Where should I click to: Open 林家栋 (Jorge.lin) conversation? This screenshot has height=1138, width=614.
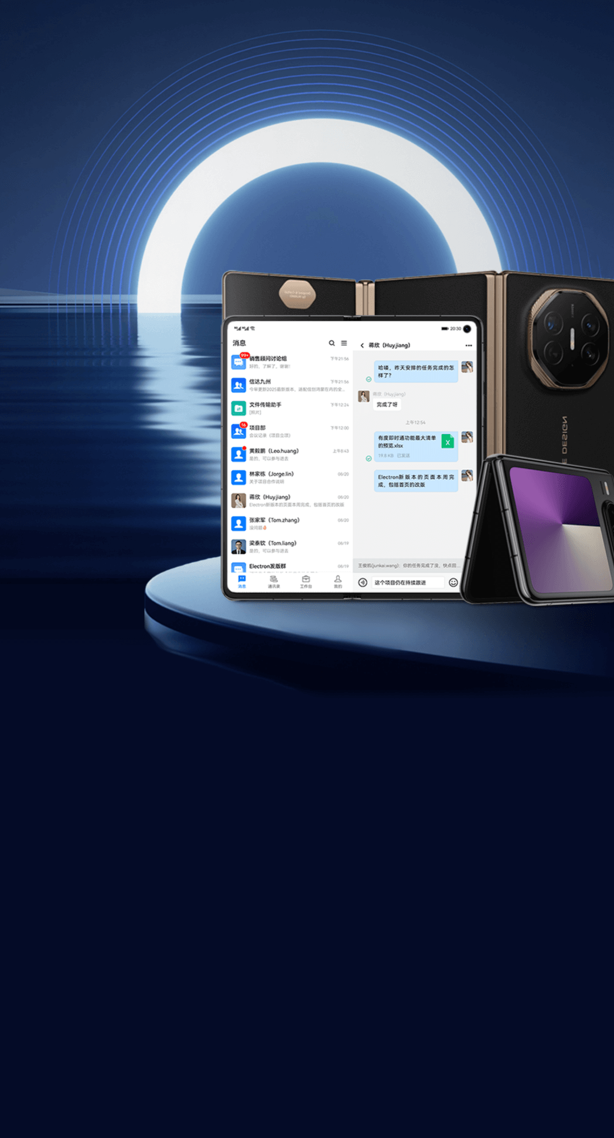click(x=290, y=477)
